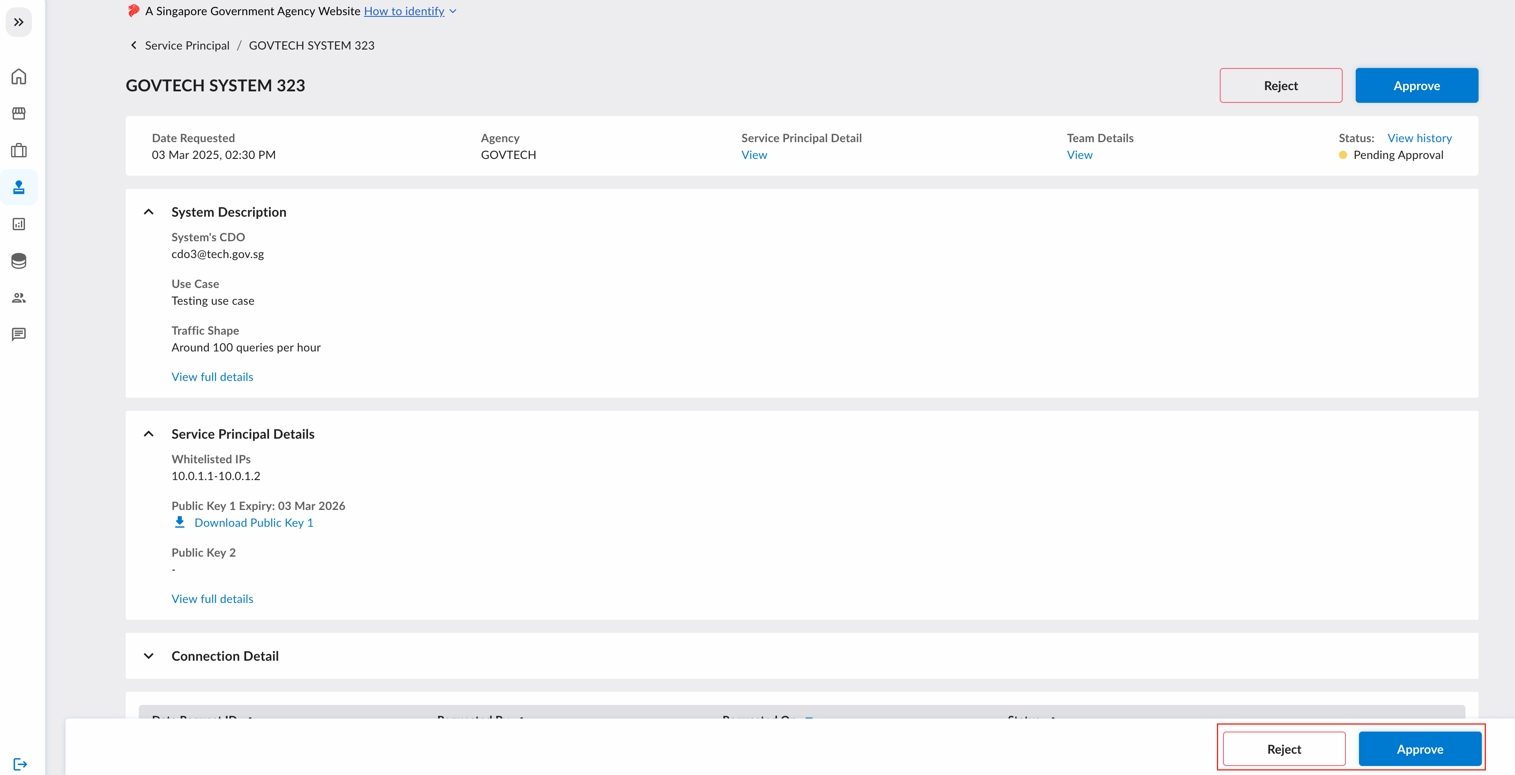Open the users group icon in sidebar

pyautogui.click(x=19, y=298)
